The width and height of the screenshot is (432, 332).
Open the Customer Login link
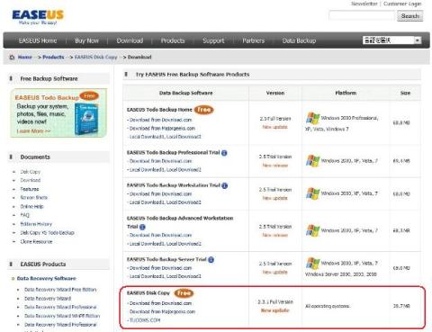(x=402, y=4)
